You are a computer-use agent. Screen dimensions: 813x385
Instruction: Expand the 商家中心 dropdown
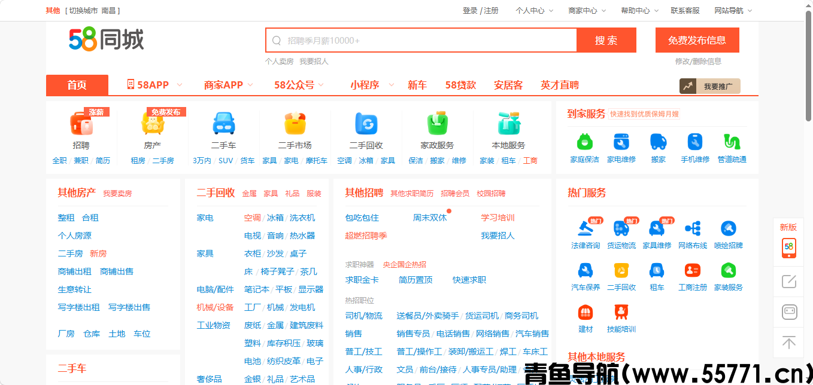click(x=587, y=11)
